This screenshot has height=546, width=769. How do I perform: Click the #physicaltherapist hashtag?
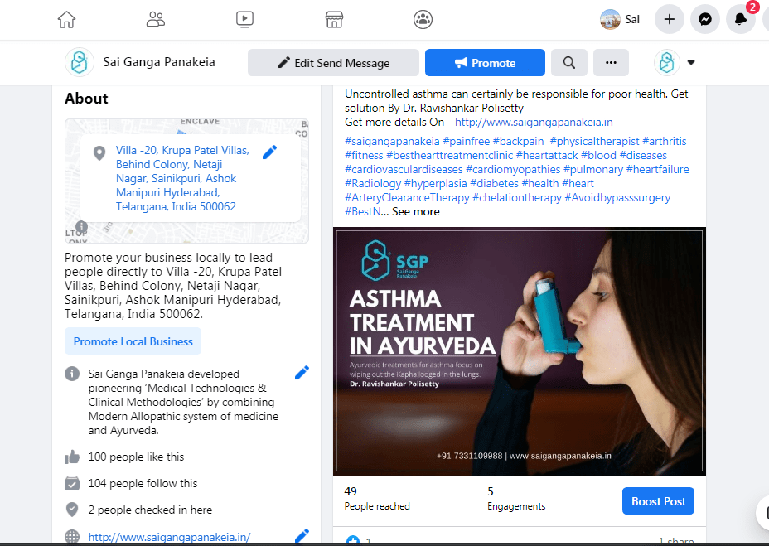(x=594, y=142)
